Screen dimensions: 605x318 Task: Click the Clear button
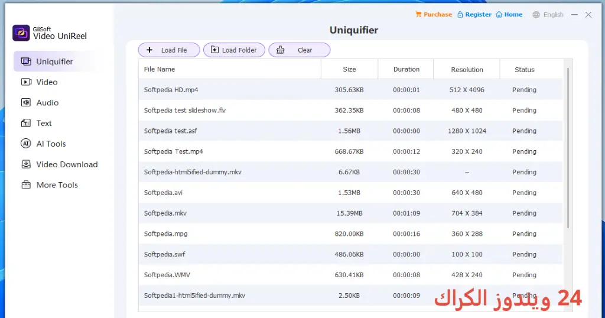click(300, 50)
